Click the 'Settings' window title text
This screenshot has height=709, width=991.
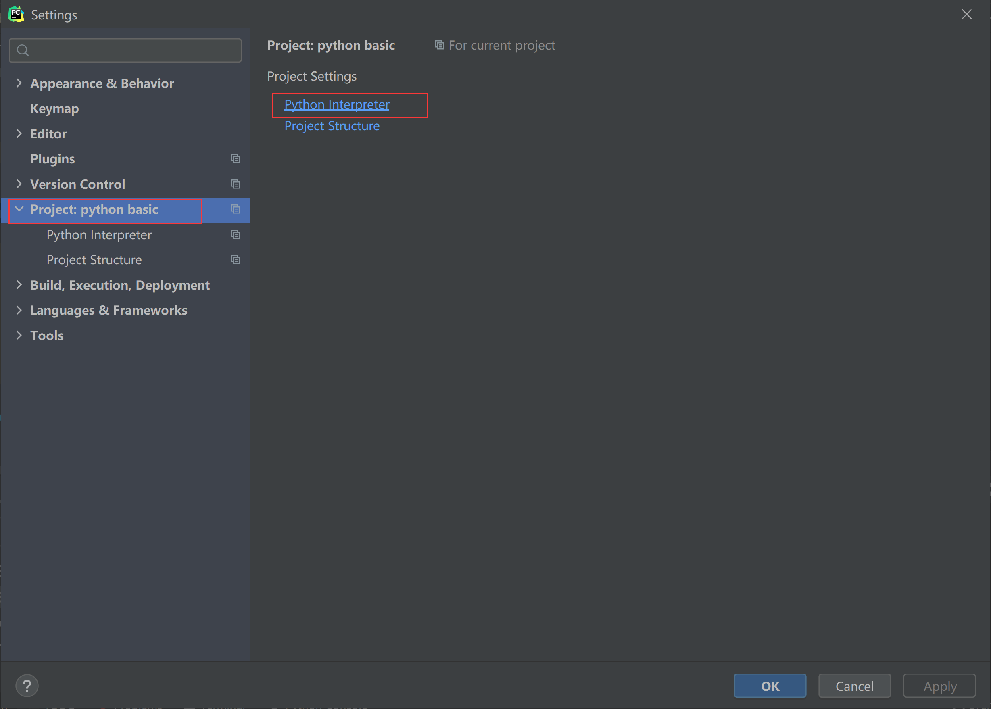click(54, 15)
